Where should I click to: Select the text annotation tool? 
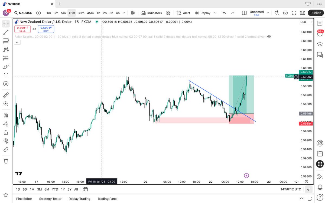tap(6, 75)
